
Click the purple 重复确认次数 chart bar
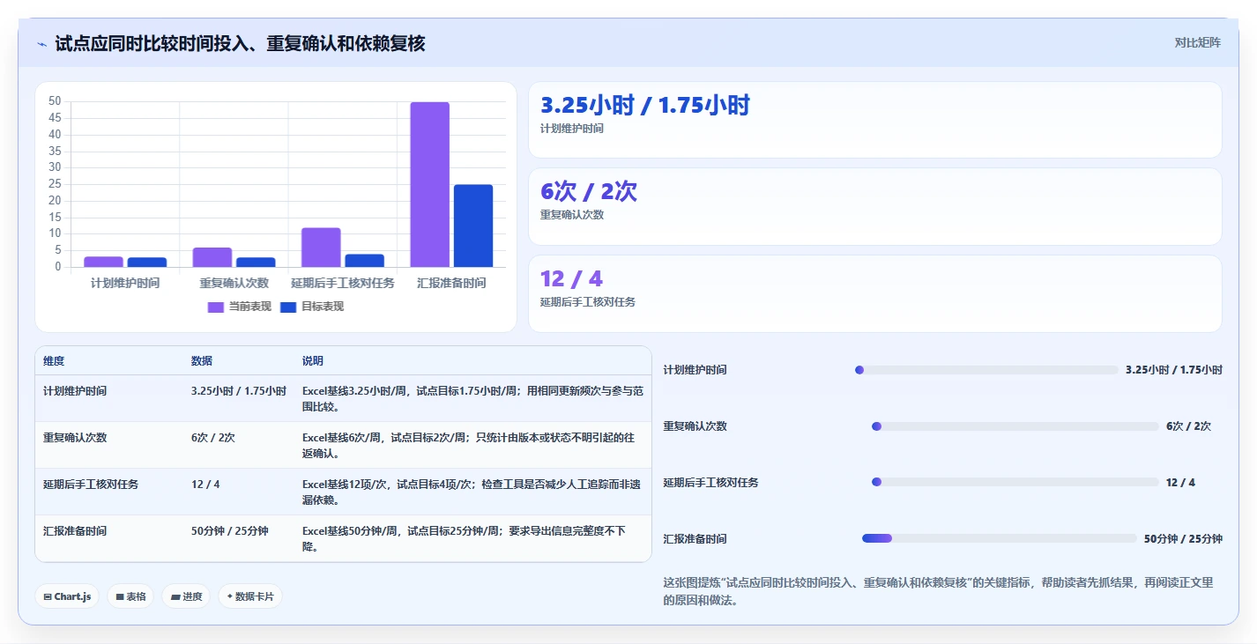coord(212,257)
